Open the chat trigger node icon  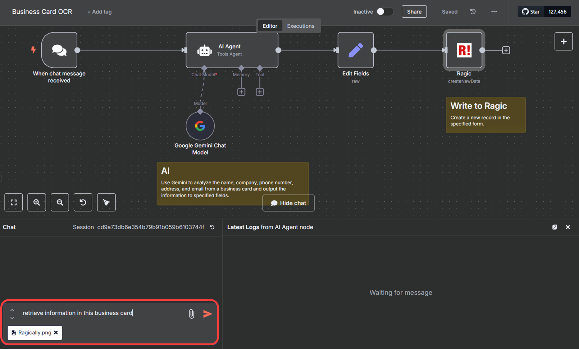coord(59,50)
